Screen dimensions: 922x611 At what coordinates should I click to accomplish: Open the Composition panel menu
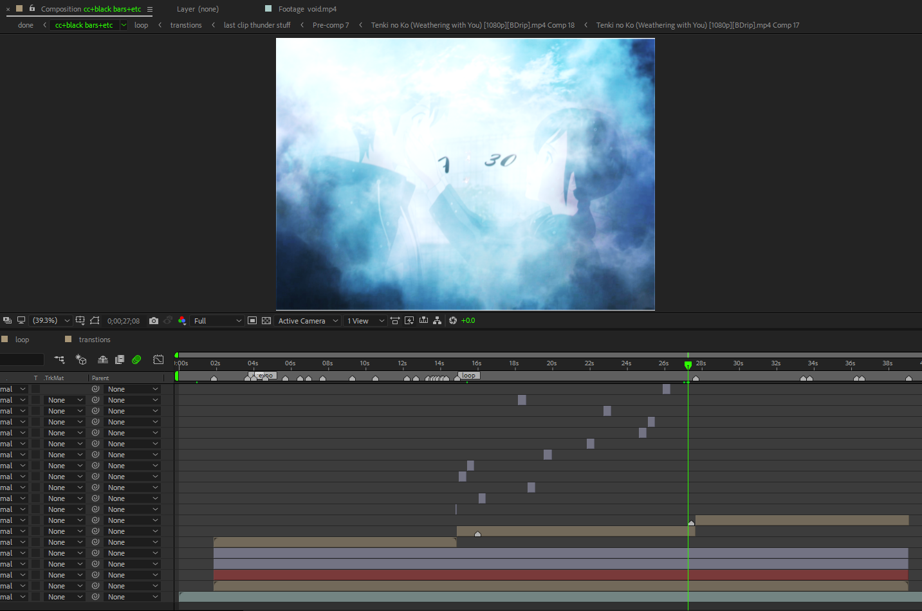coord(150,9)
